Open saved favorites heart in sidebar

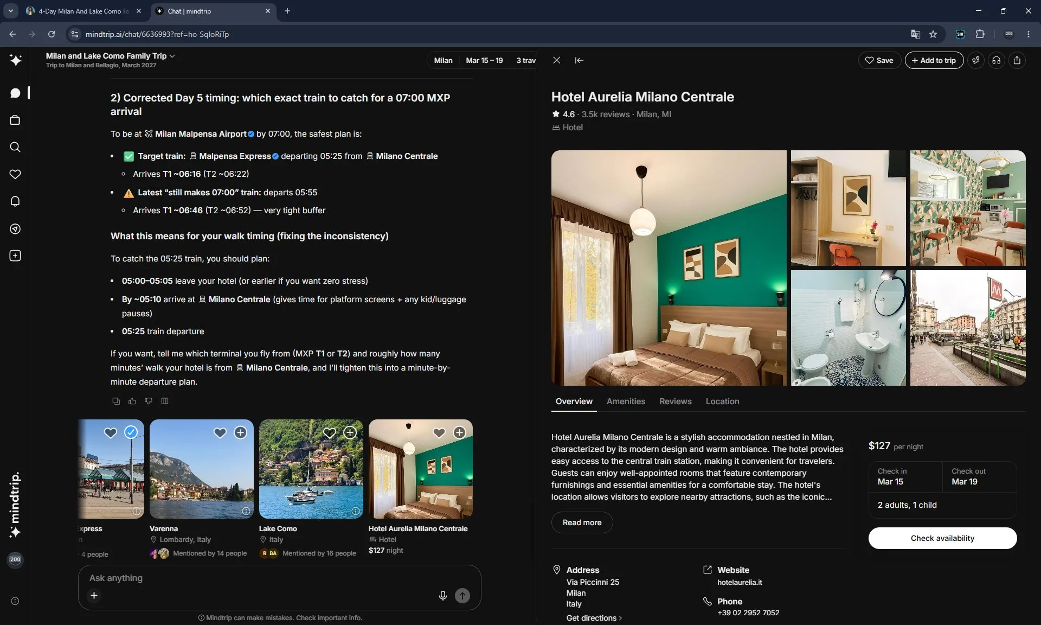tap(15, 174)
